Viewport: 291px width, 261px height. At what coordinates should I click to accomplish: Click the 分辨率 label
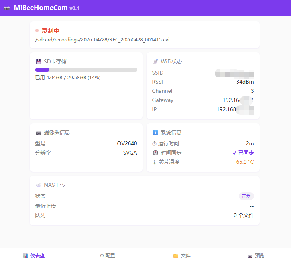tap(43, 153)
